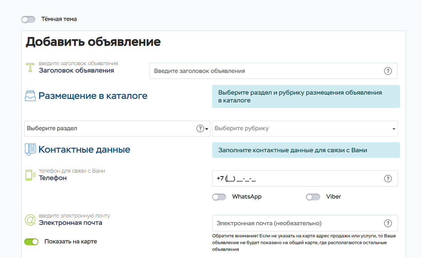Click the contact details telephone icon
Screen dimensions: 422x258
30,149
